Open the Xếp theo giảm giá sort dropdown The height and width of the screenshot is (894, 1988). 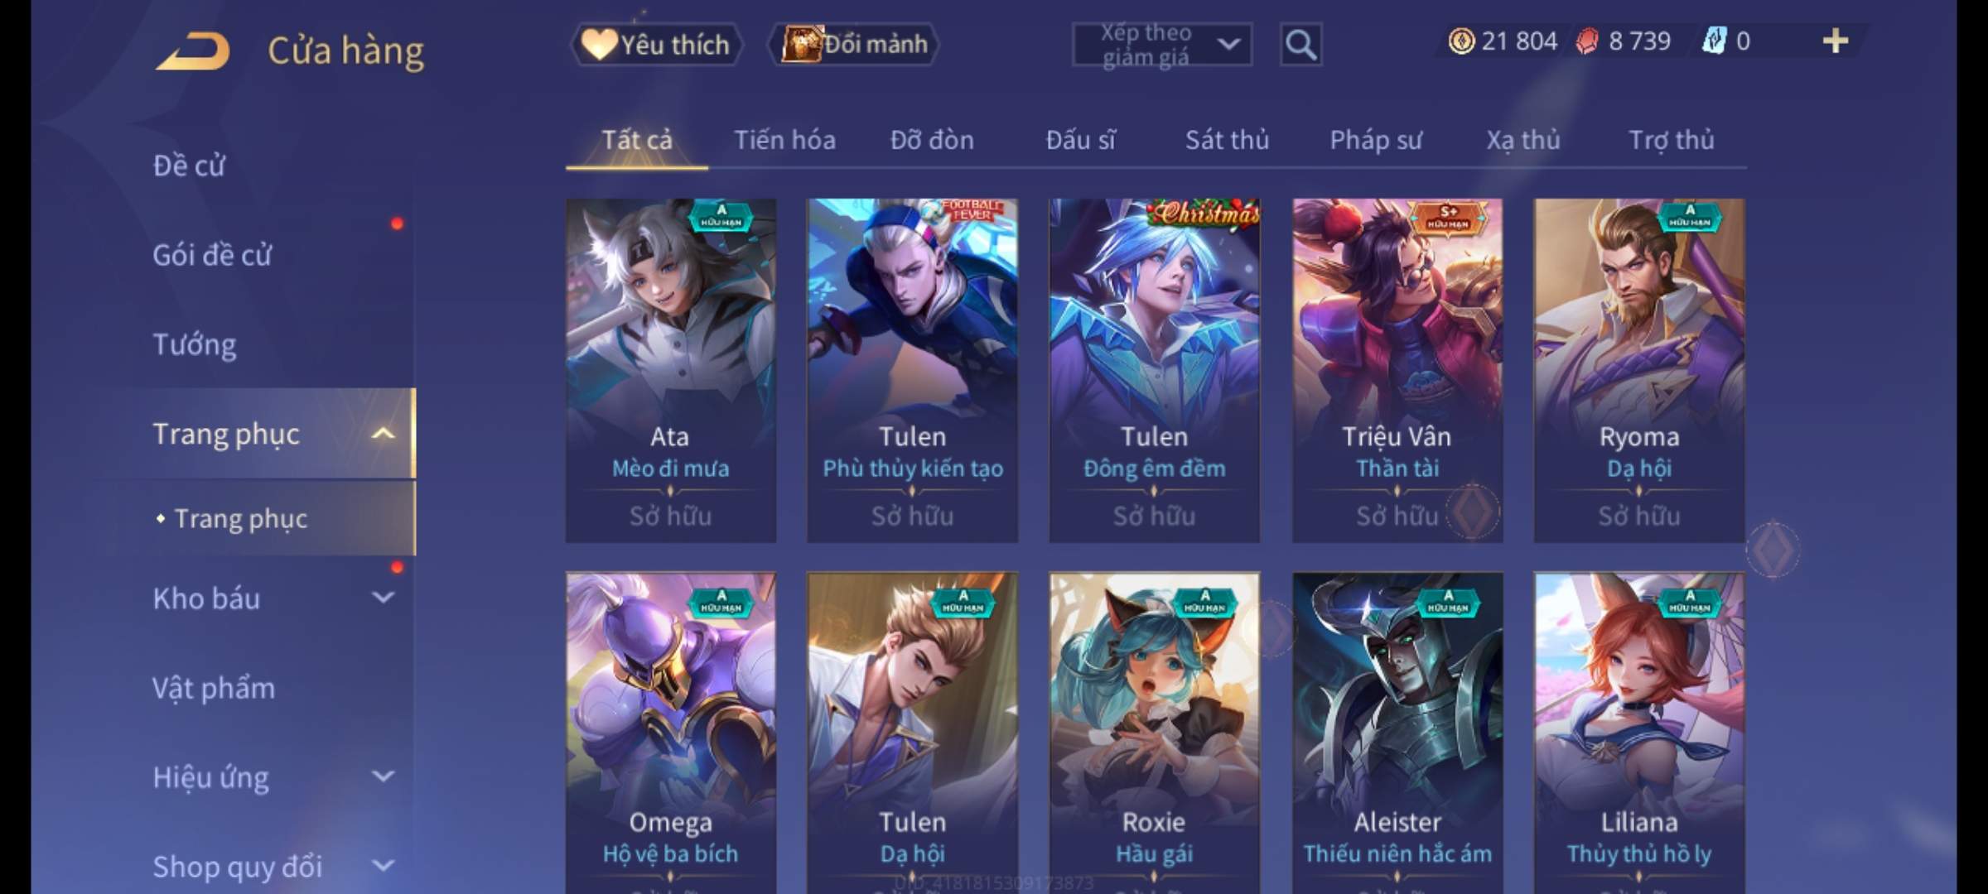1162,45
